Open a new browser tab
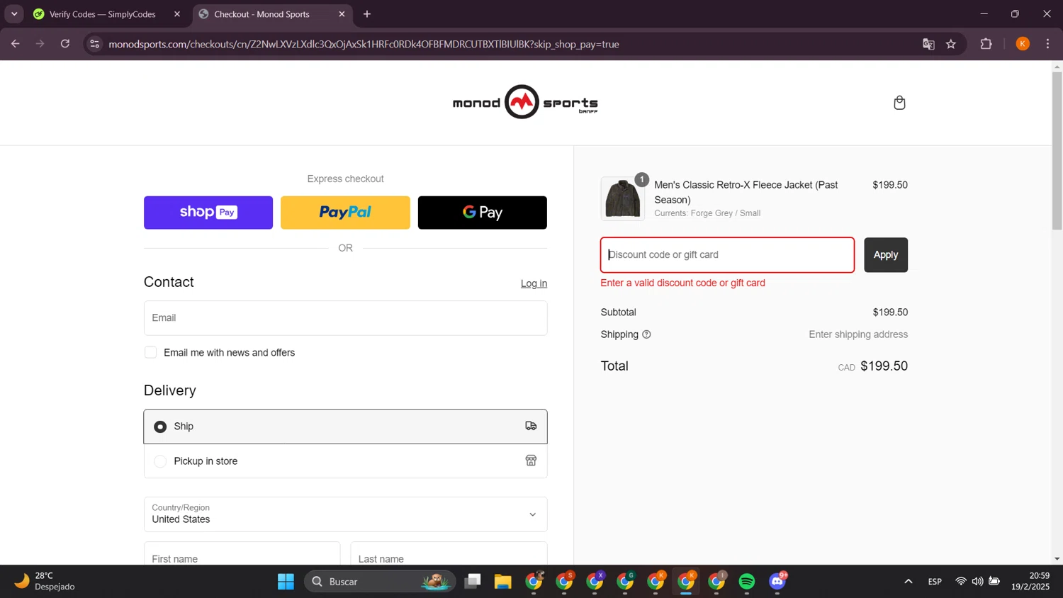The height and width of the screenshot is (598, 1063). [367, 14]
